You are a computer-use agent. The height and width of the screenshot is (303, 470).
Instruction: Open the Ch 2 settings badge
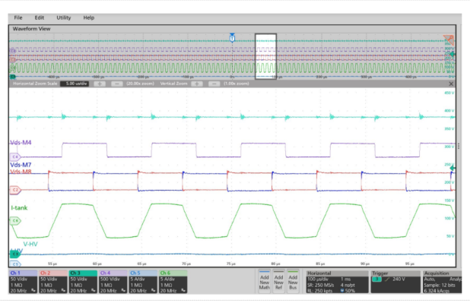(x=53, y=282)
